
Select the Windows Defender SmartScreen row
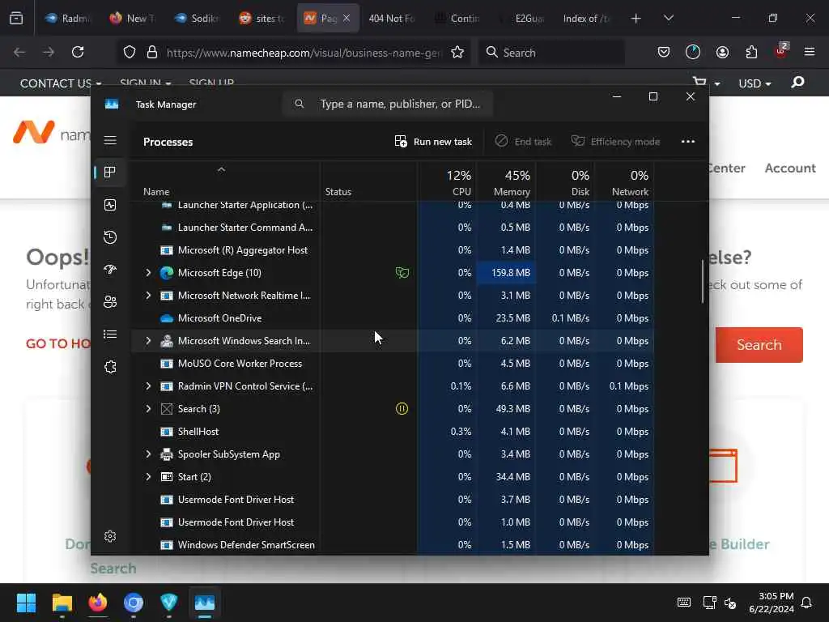393,545
